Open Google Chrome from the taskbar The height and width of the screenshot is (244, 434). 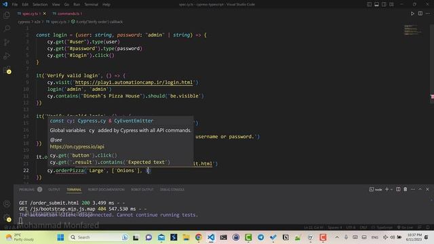coord(199,237)
